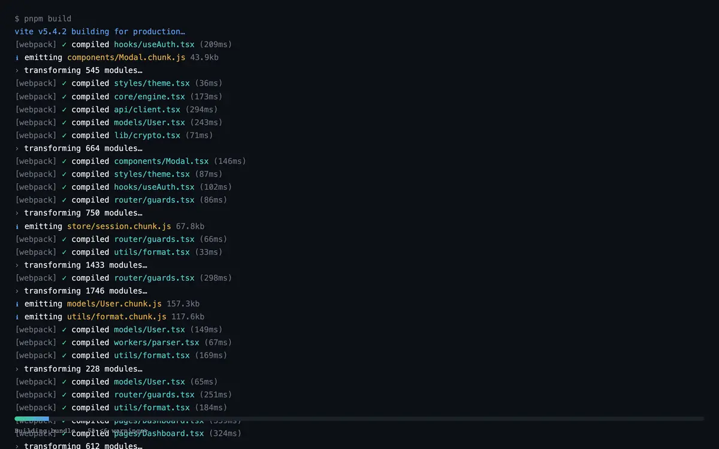Viewport: 719px width, 449px height.
Task: Click 'models/User.tsx' compiled in 243ms
Action: 149,122
